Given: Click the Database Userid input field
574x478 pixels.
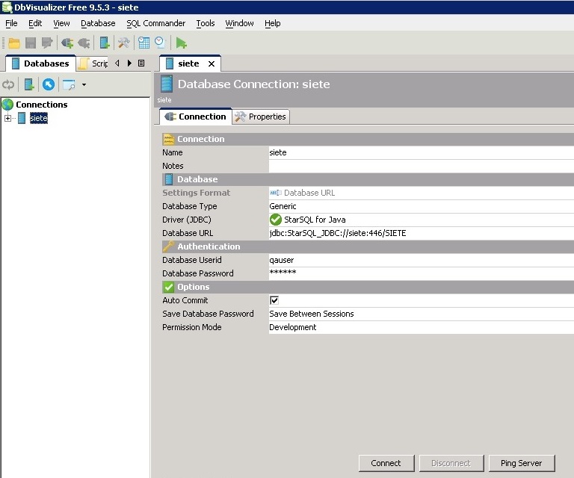Looking at the screenshot, I should pos(419,260).
